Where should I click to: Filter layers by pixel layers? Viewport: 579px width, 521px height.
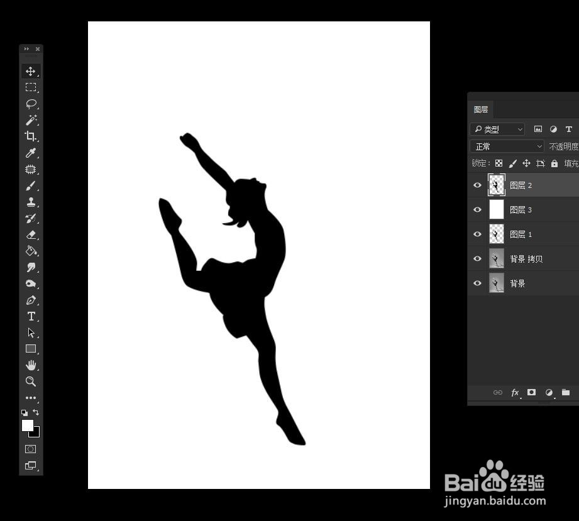(538, 129)
